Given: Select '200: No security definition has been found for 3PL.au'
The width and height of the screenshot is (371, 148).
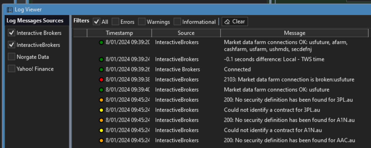Looking at the screenshot, I should [289, 100].
